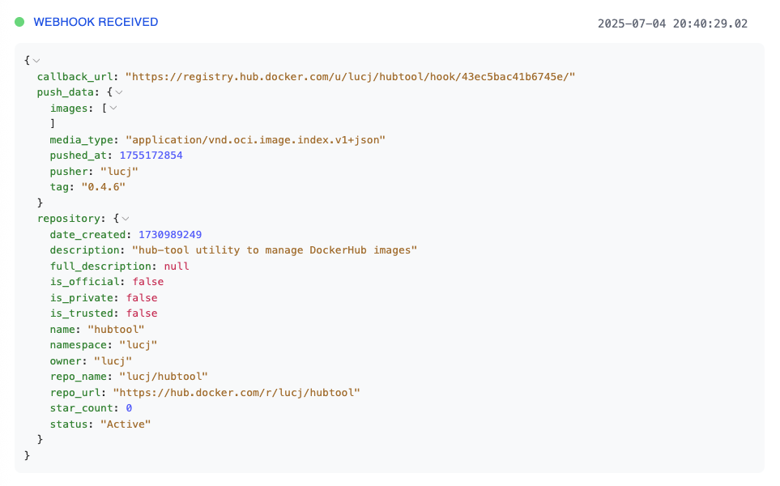Select the callback_url string value
The width and height of the screenshot is (780, 486).
(350, 77)
